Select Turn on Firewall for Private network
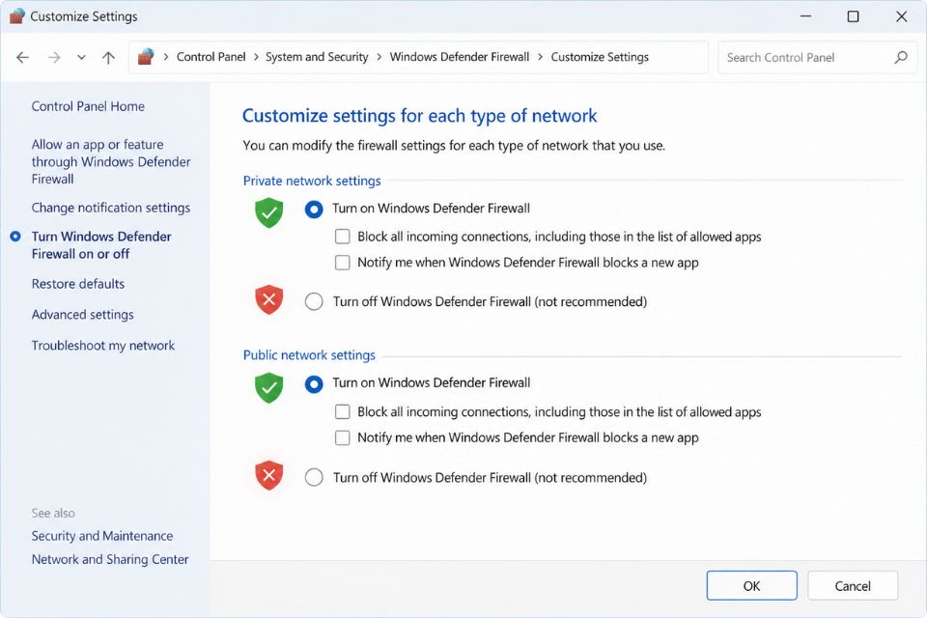The height and width of the screenshot is (618, 927). point(314,209)
